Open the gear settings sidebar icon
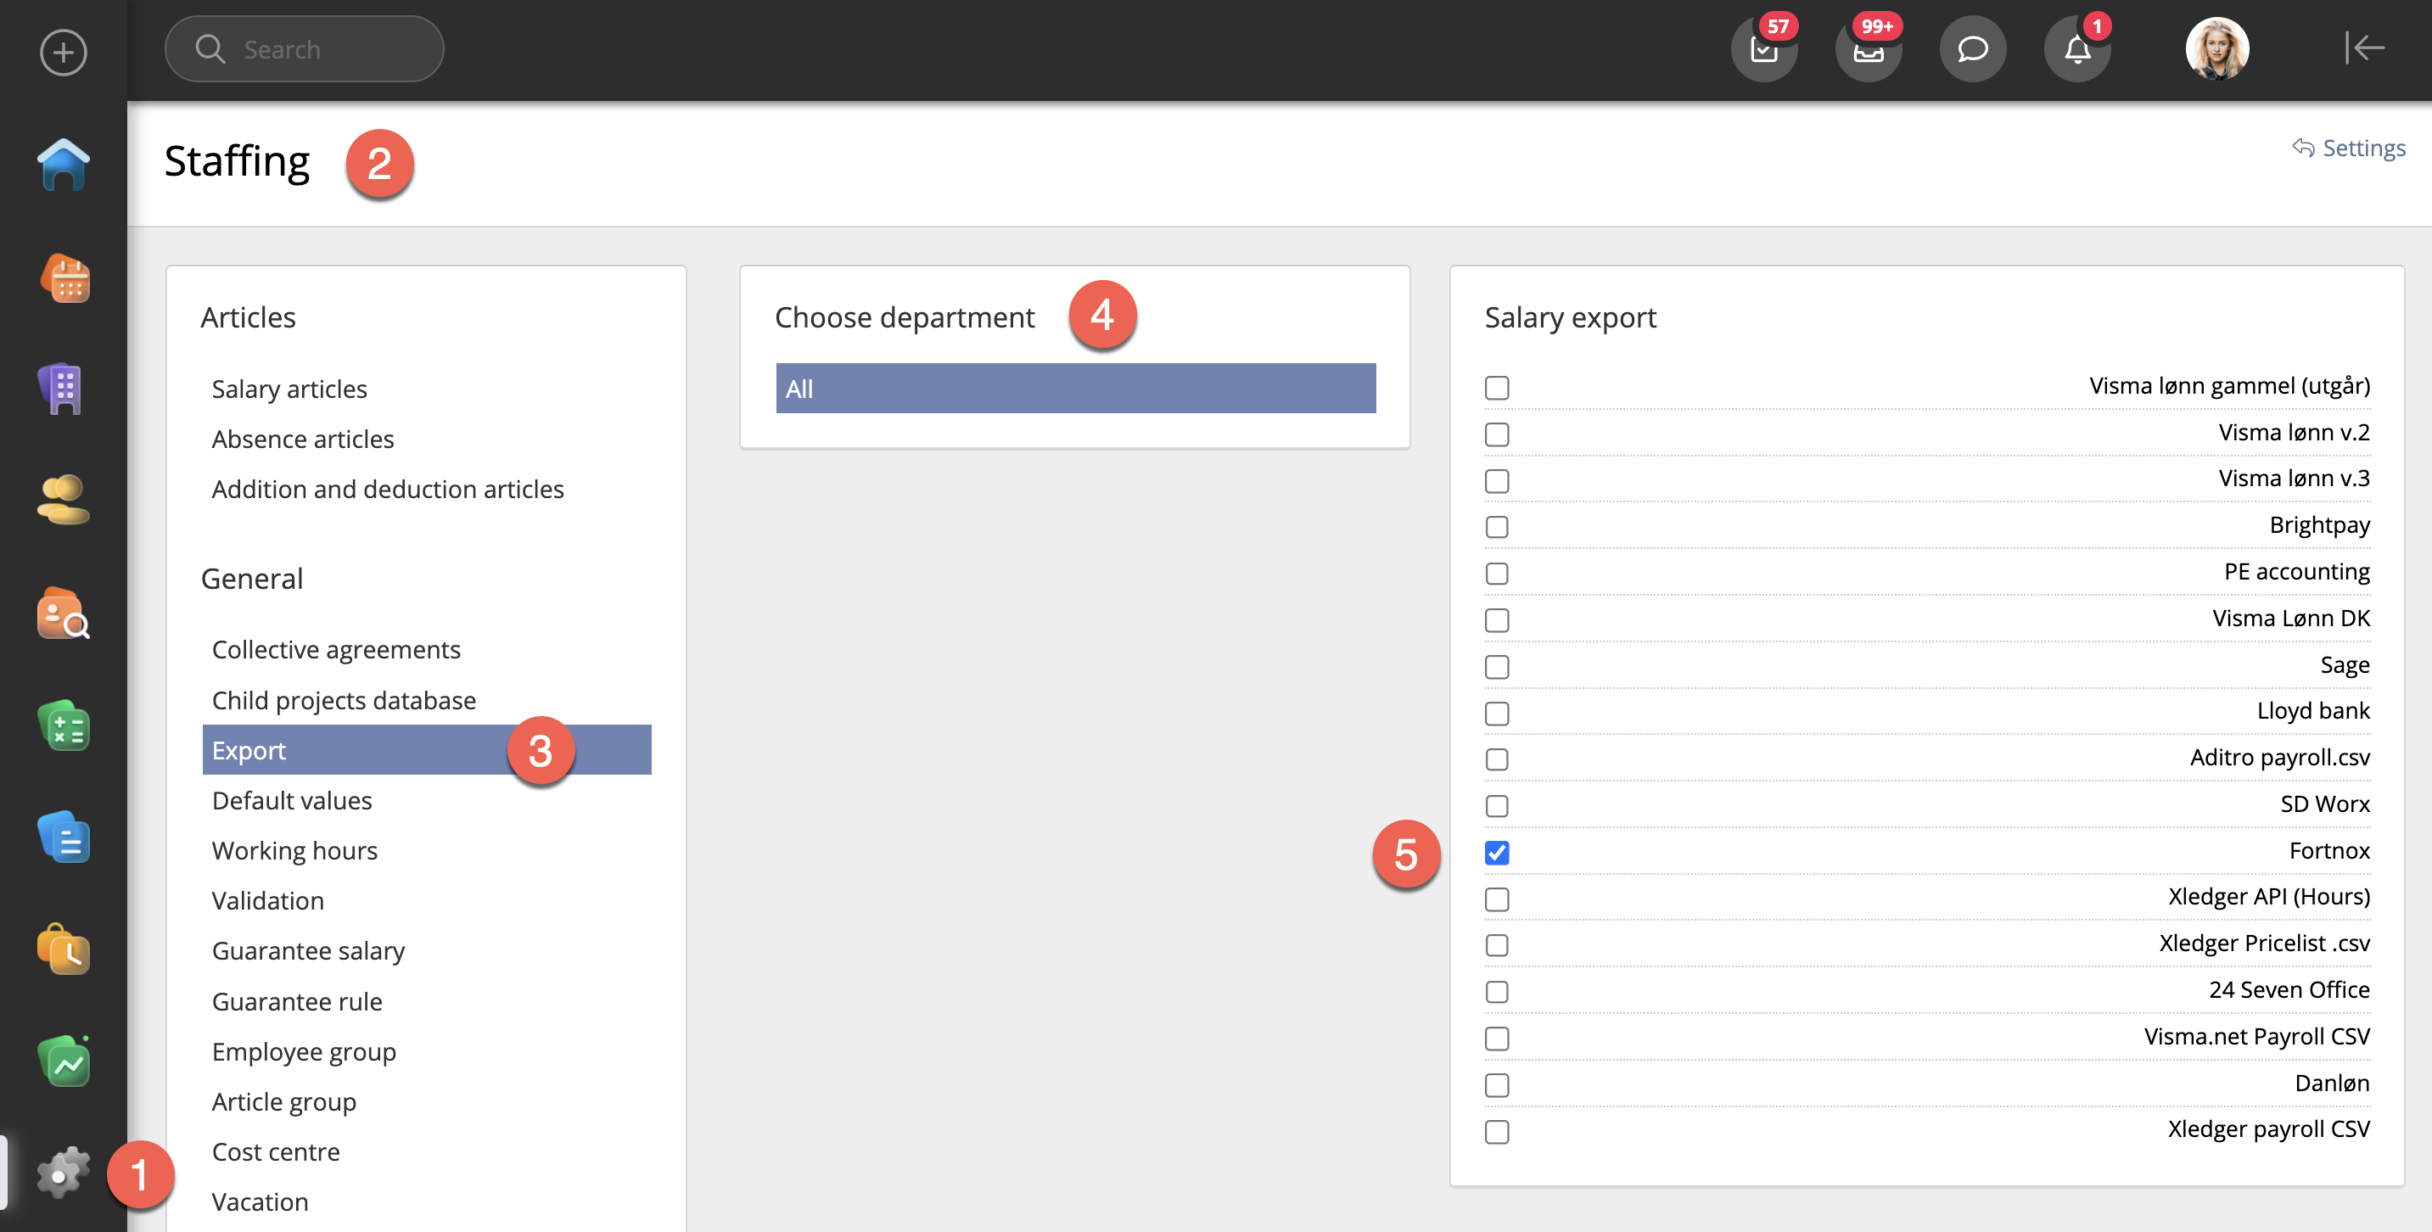Image resolution: width=2432 pixels, height=1232 pixels. point(64,1173)
